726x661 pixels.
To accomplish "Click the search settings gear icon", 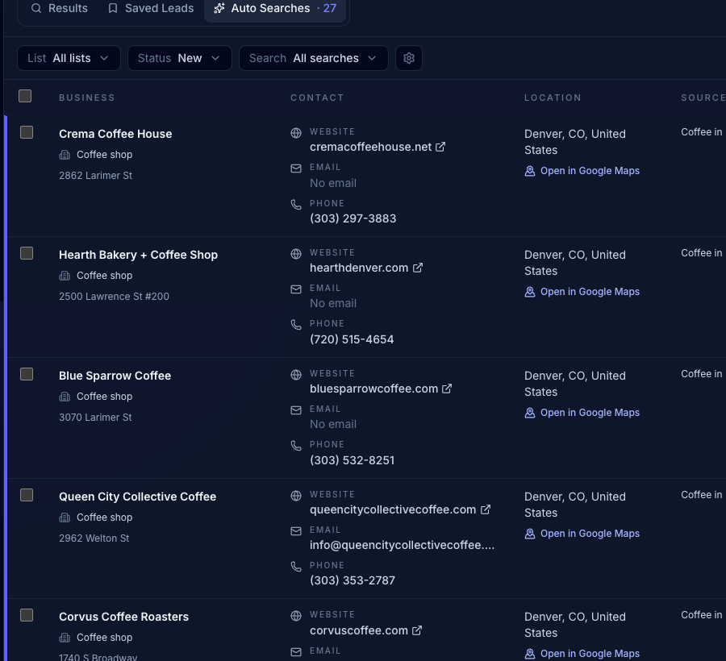I will (x=409, y=57).
